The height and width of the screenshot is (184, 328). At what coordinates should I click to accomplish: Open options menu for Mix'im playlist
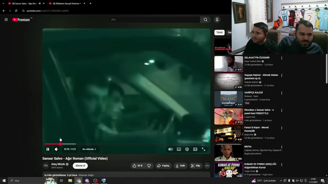tap(282, 147)
